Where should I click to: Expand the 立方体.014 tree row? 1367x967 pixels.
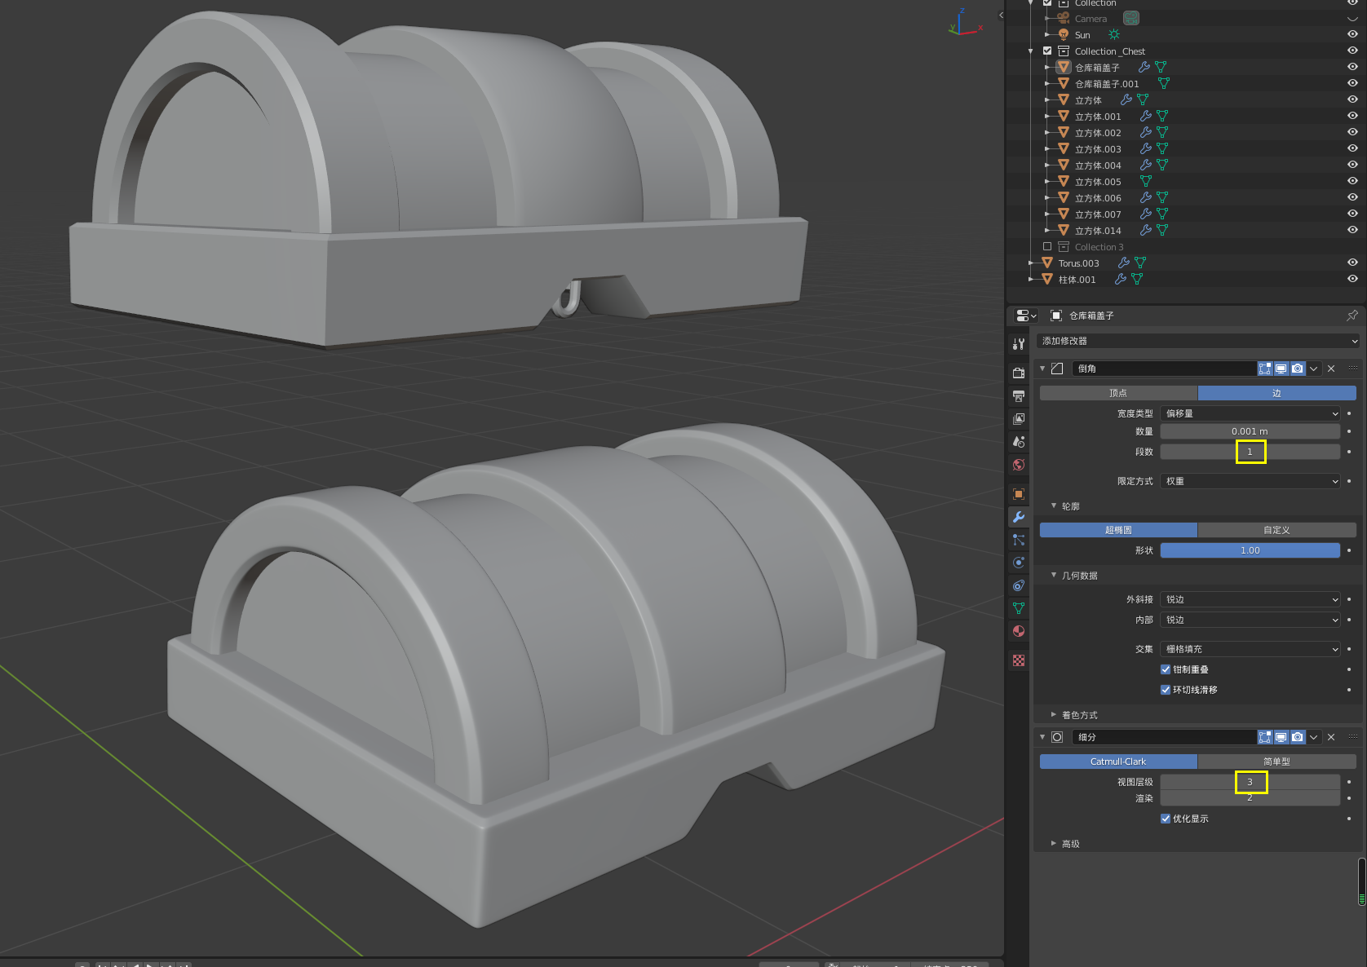[x=1047, y=230]
